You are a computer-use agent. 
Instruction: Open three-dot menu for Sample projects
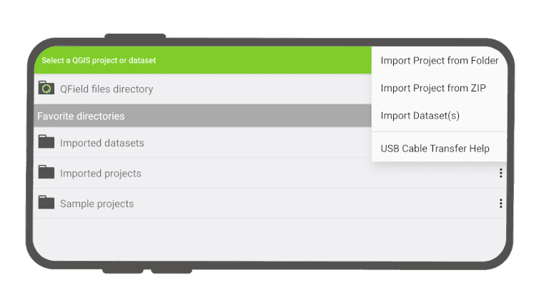pyautogui.click(x=500, y=204)
